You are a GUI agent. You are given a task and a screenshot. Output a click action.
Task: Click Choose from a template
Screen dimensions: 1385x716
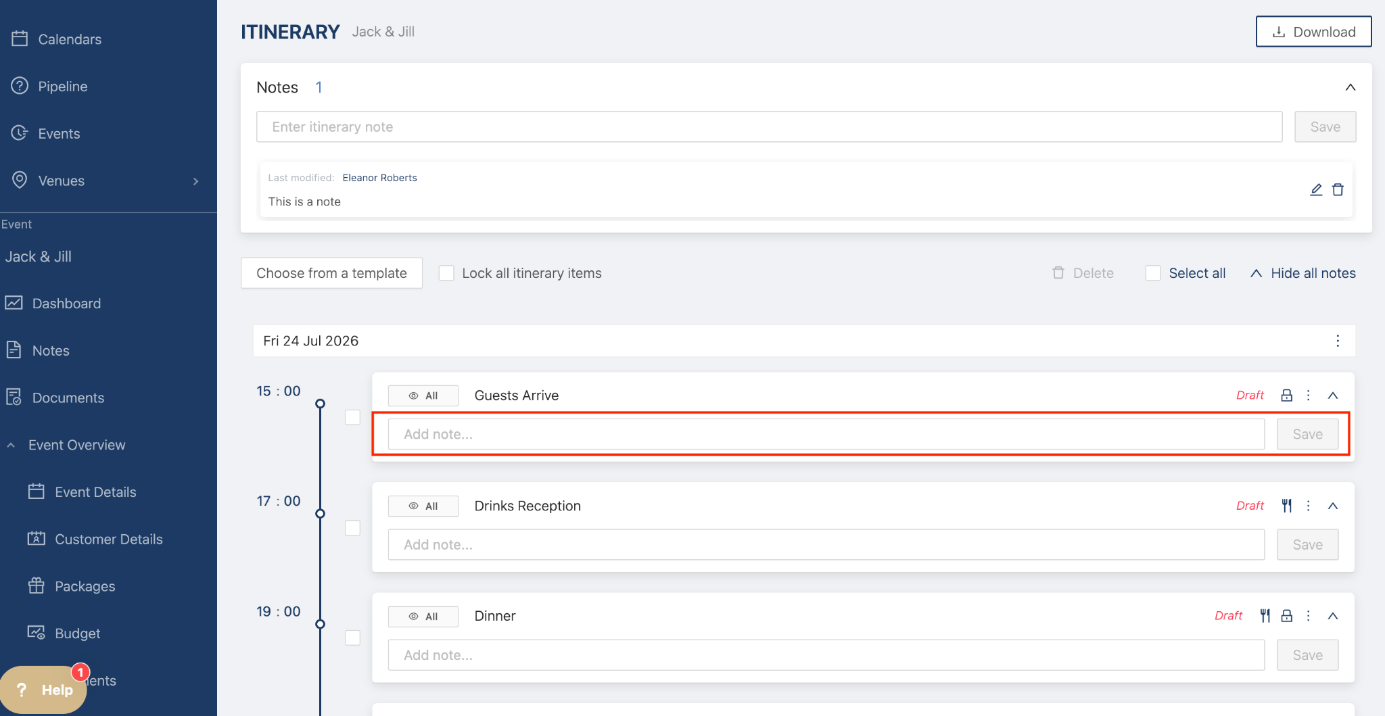point(331,273)
